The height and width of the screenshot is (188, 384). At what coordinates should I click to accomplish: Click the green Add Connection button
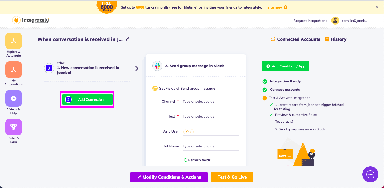pos(87,99)
